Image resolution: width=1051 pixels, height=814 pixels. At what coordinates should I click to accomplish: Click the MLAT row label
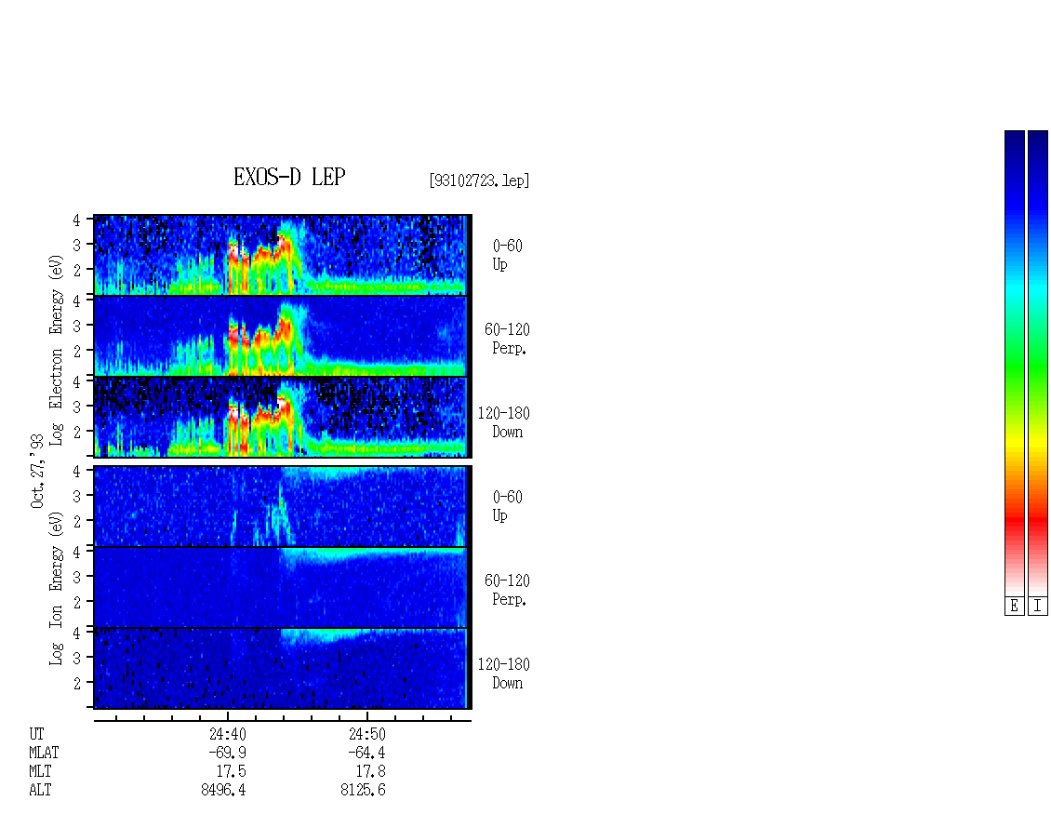[x=44, y=753]
